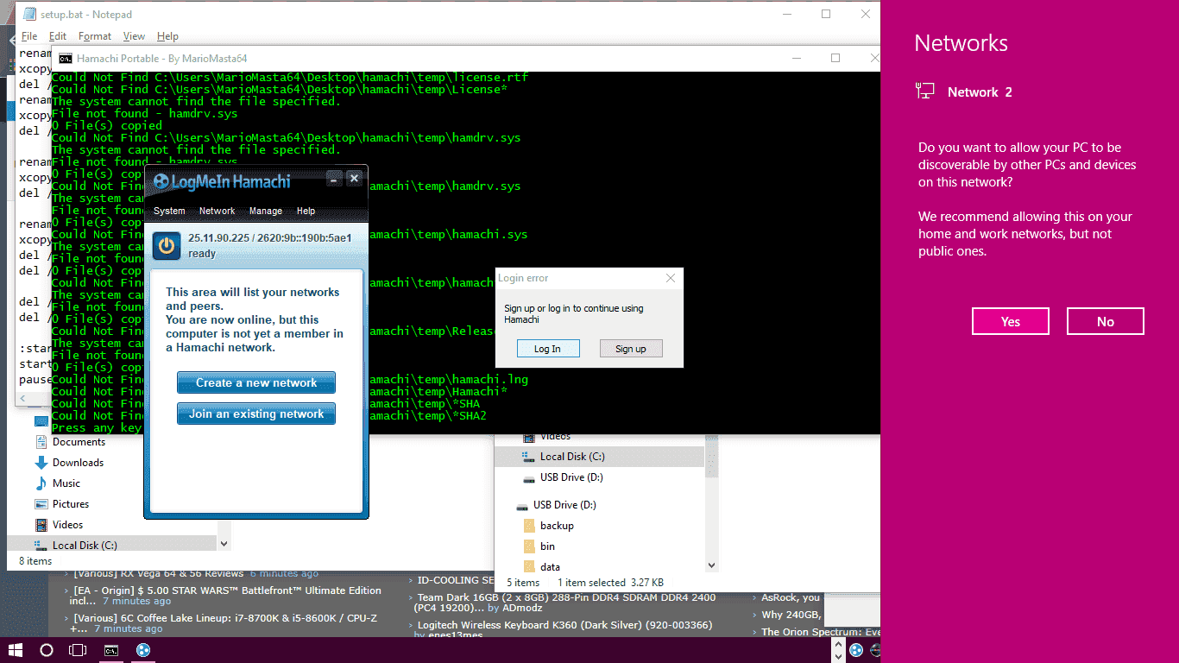Switch to Command Prompt taskbar icon
This screenshot has height=663, width=1179.
click(111, 650)
